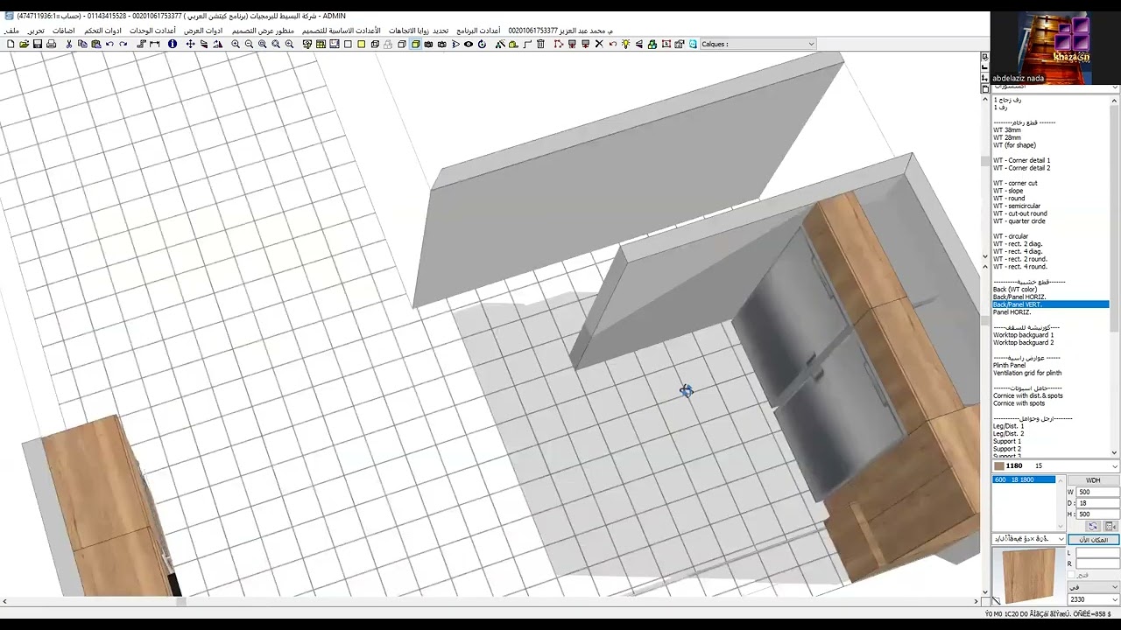Click the item list scroll-down arrow

(x=1115, y=452)
